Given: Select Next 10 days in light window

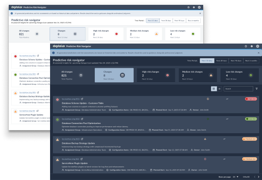Looking at the screenshot, I should [x=153, y=20].
